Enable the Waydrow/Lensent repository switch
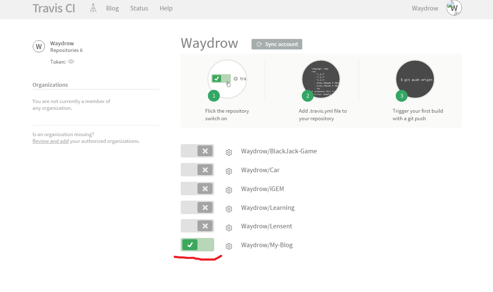This screenshot has height=292, width=493. pos(197,226)
